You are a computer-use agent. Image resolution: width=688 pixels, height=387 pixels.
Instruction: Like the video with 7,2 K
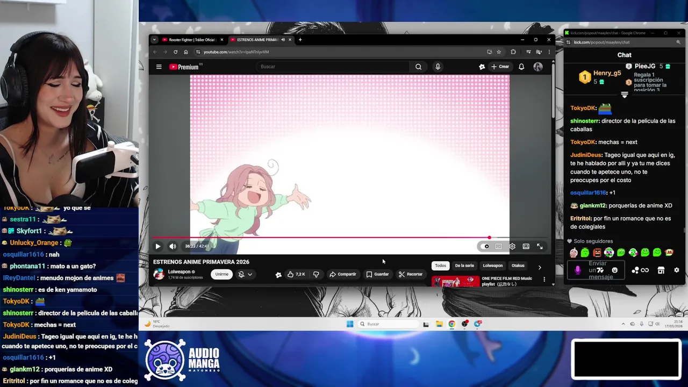[x=296, y=274]
